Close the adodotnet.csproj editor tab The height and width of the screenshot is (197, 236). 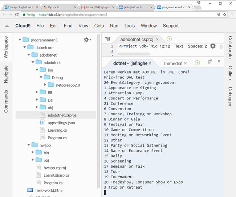coord(157,40)
